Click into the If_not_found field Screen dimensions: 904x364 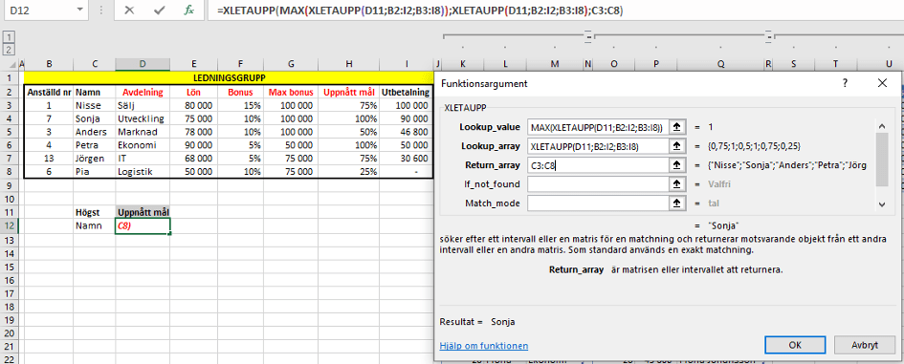pos(599,184)
